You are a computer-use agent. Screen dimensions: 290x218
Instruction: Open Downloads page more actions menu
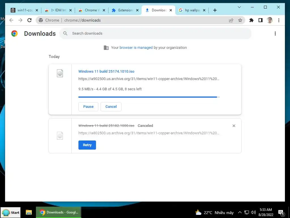pyautogui.click(x=275, y=33)
